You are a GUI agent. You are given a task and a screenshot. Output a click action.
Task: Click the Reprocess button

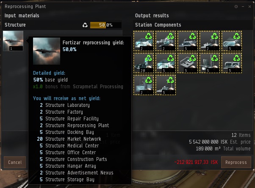point(236,162)
